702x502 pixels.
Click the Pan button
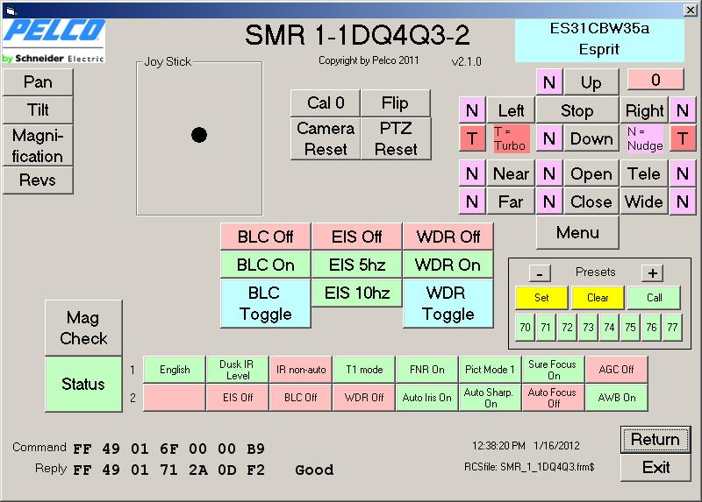point(38,82)
